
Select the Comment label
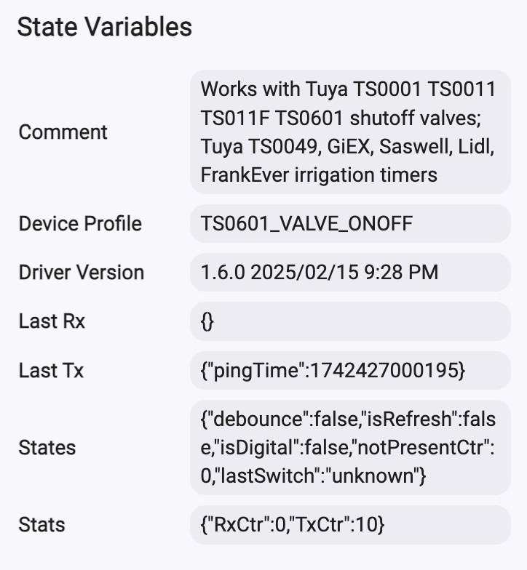(x=63, y=132)
